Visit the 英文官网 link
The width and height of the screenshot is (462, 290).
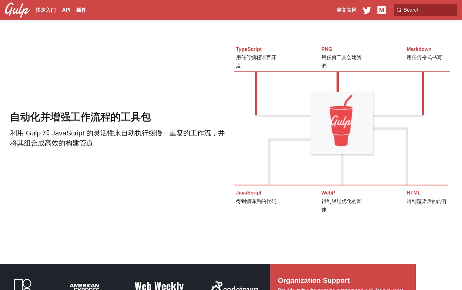click(347, 10)
